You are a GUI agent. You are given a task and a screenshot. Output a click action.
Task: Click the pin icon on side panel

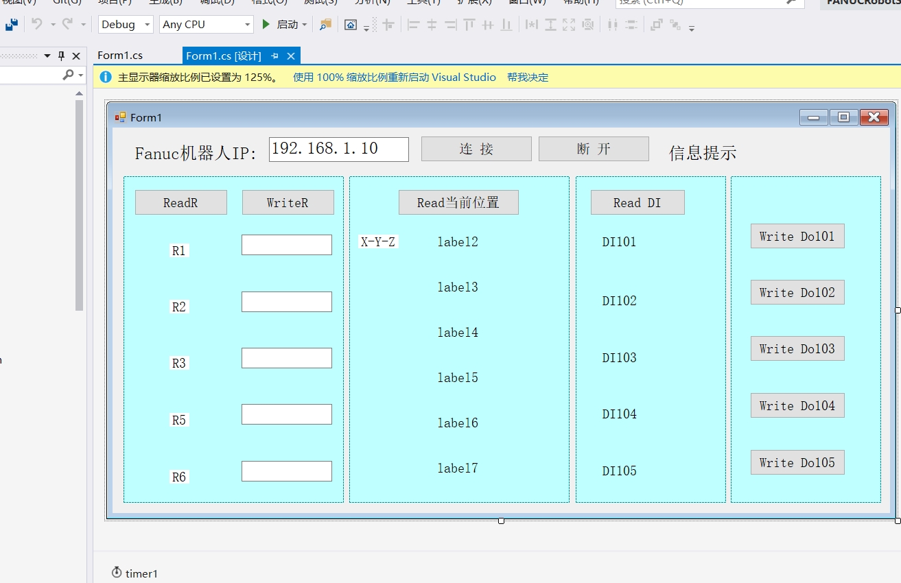click(x=61, y=56)
